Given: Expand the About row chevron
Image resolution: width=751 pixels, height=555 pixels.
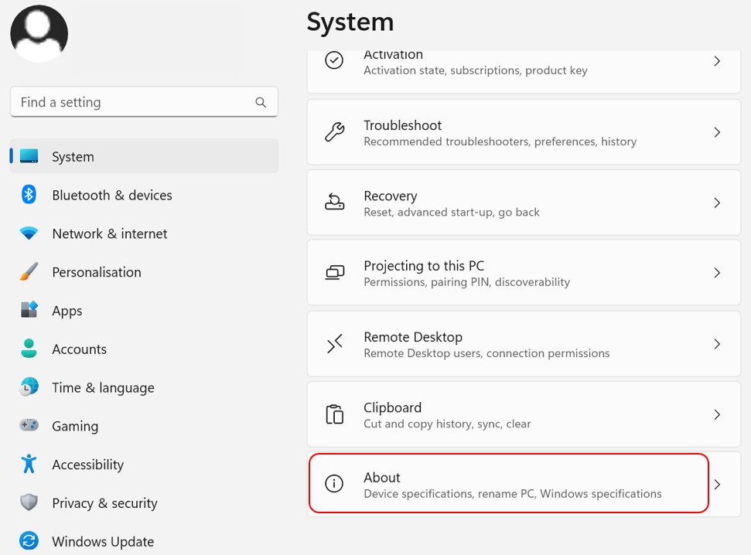Looking at the screenshot, I should 717,484.
